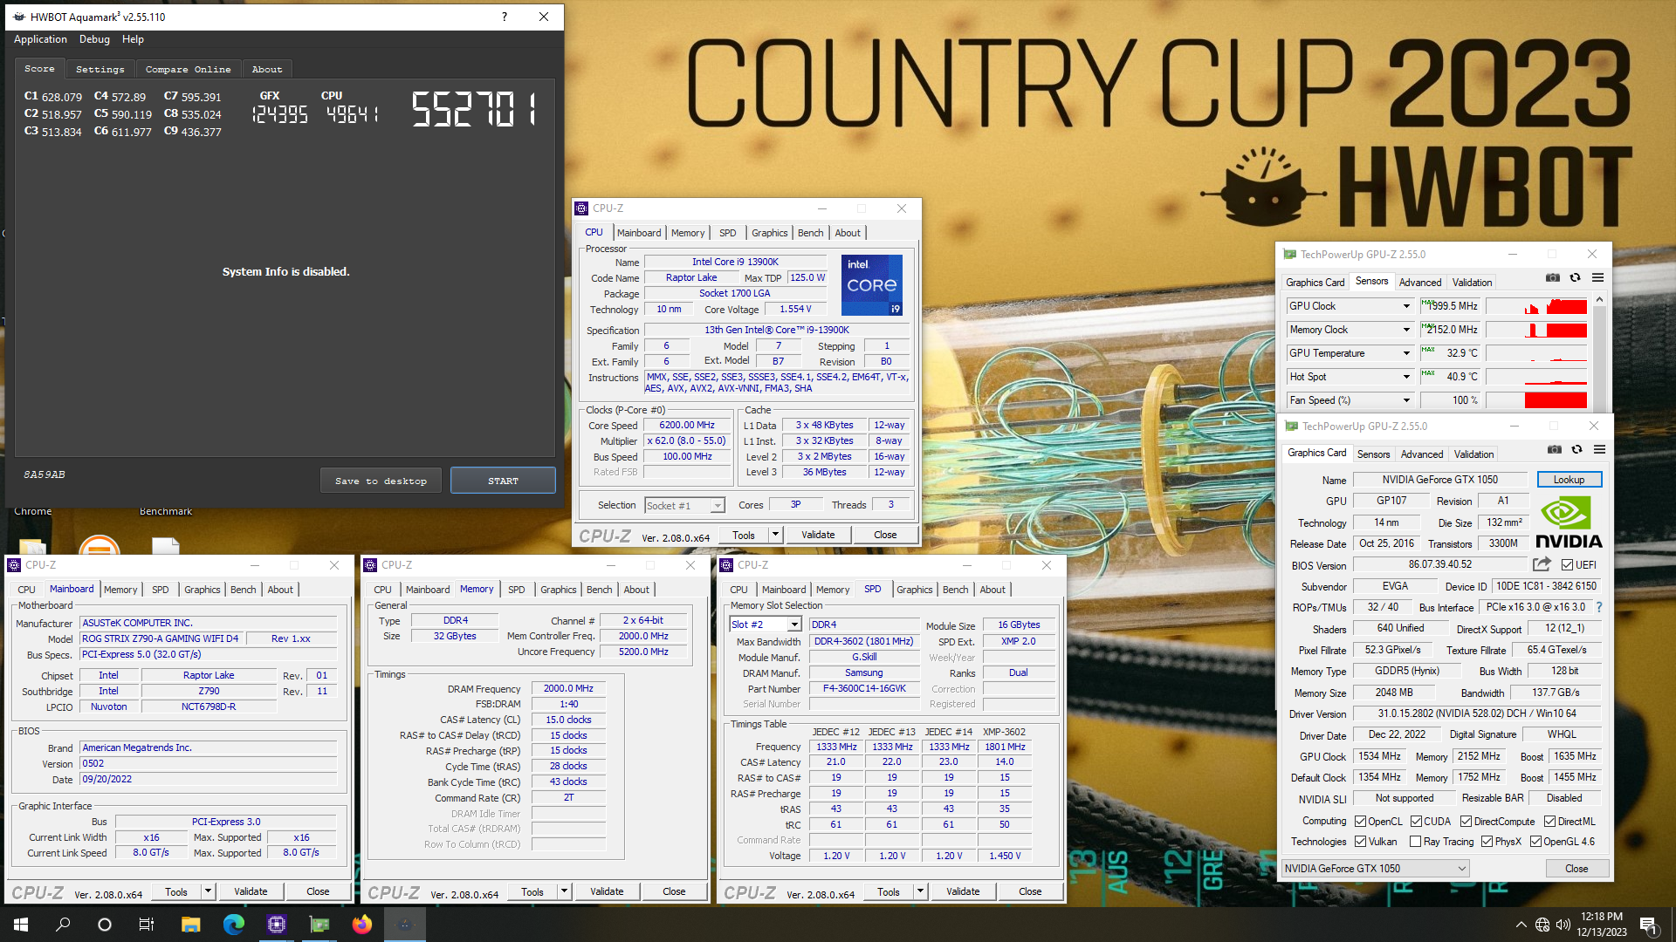1676x942 pixels.
Task: Open the Slot #2 dropdown in CPU-Z SPD
Action: coord(794,625)
